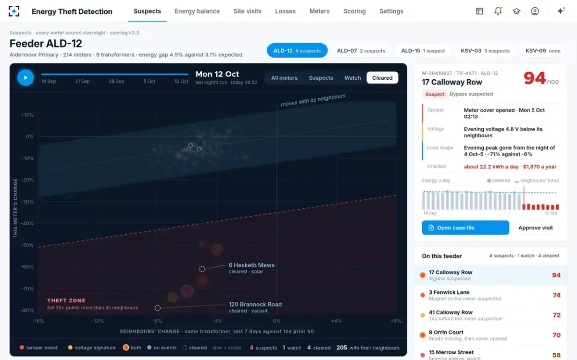Open the layout panel icon
This screenshot has height=360, width=577.
(x=479, y=11)
